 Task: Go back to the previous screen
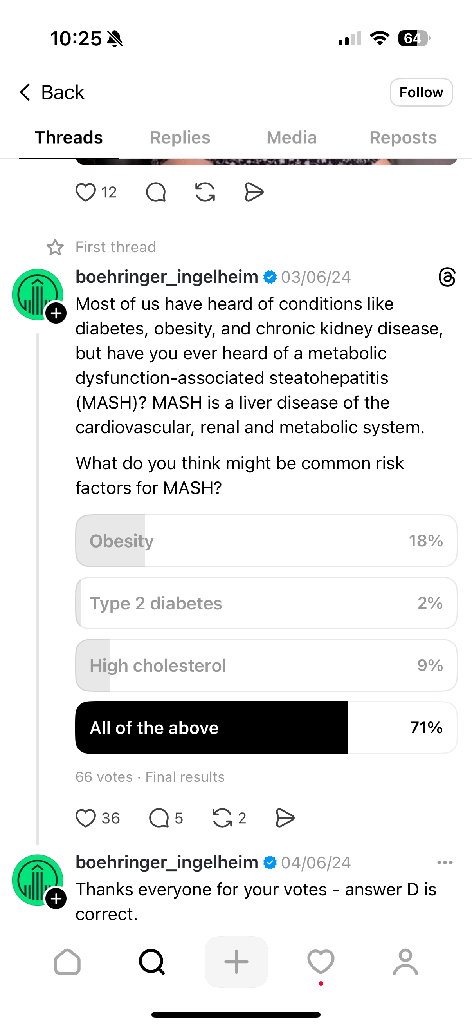(52, 92)
